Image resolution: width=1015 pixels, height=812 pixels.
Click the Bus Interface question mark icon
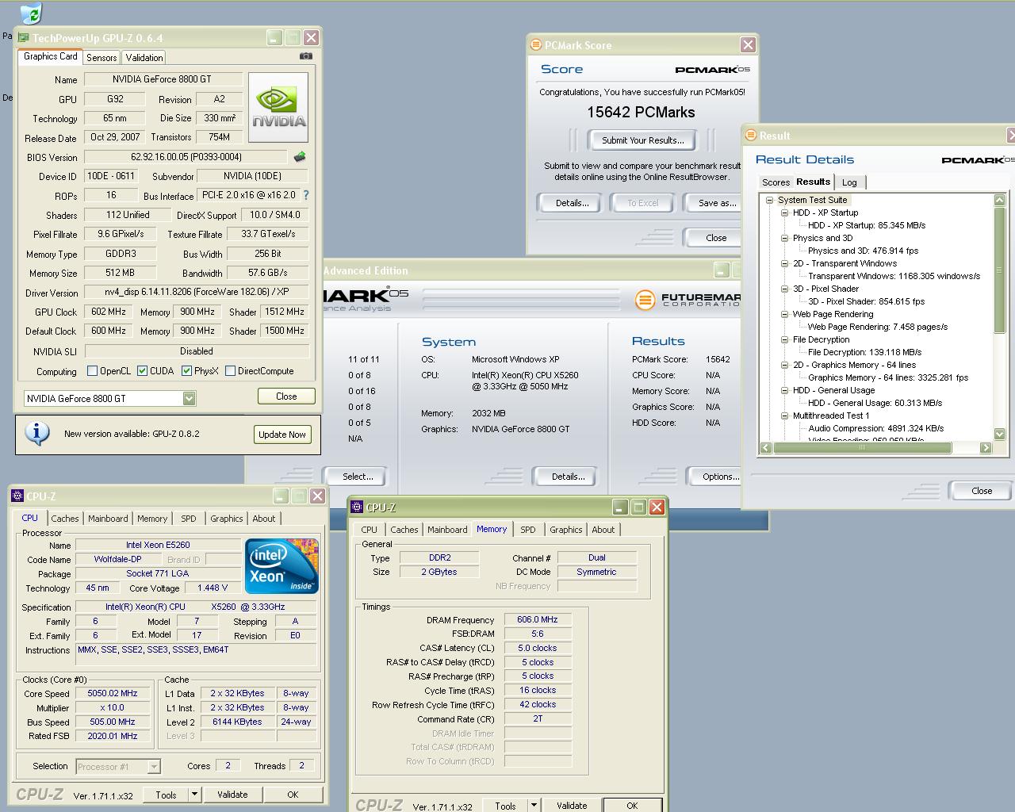tap(306, 195)
